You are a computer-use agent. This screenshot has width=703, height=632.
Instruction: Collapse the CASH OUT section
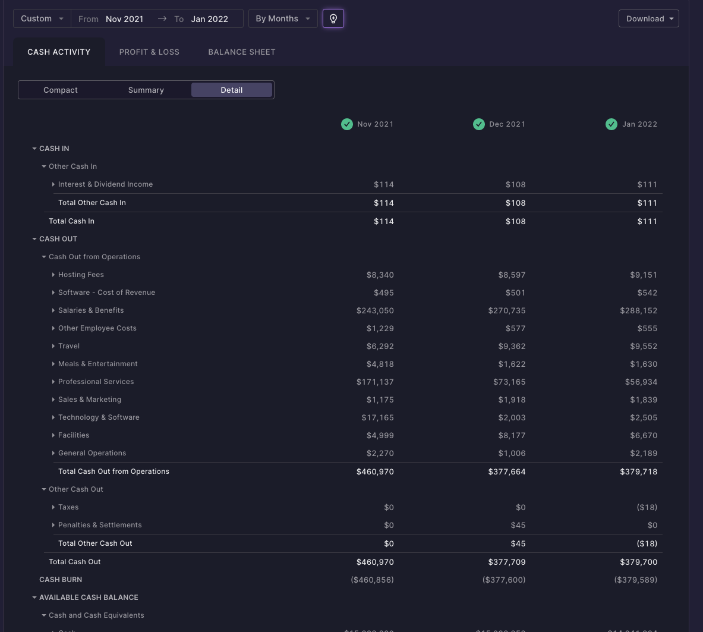[x=34, y=239]
